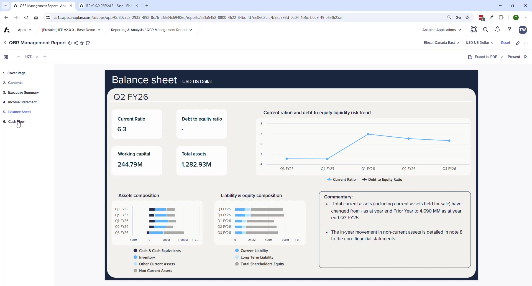This screenshot has height=286, width=532.
Task: Edit the report with the pencil icon
Action: coord(518,43)
